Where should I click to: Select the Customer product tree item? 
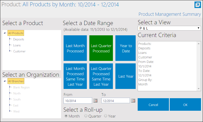pos(19,51)
